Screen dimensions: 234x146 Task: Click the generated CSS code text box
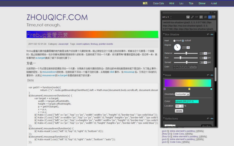pyautogui.click(x=189, y=26)
